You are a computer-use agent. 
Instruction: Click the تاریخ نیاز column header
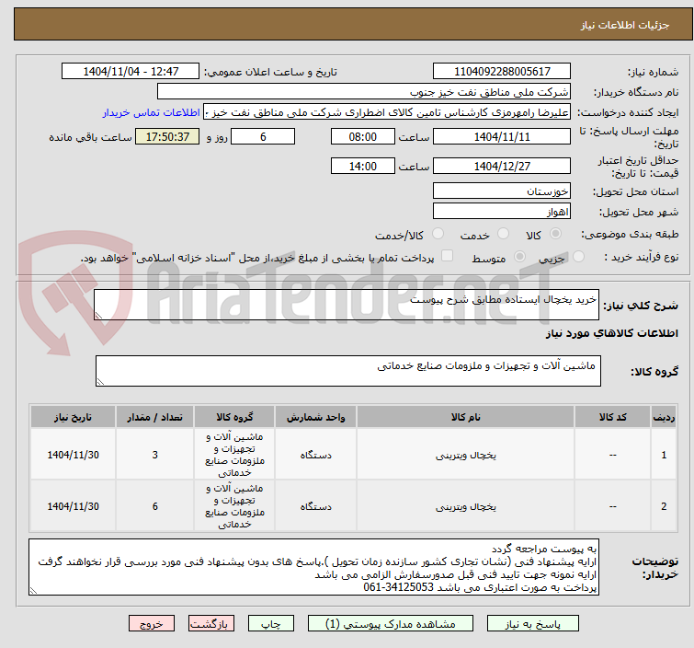(73, 417)
